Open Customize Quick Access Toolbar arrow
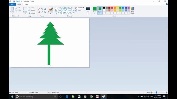Viewport: 177px width, 99px height. (x=22, y=1)
